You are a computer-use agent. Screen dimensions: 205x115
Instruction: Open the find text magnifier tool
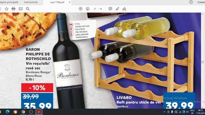(x=28, y=9)
